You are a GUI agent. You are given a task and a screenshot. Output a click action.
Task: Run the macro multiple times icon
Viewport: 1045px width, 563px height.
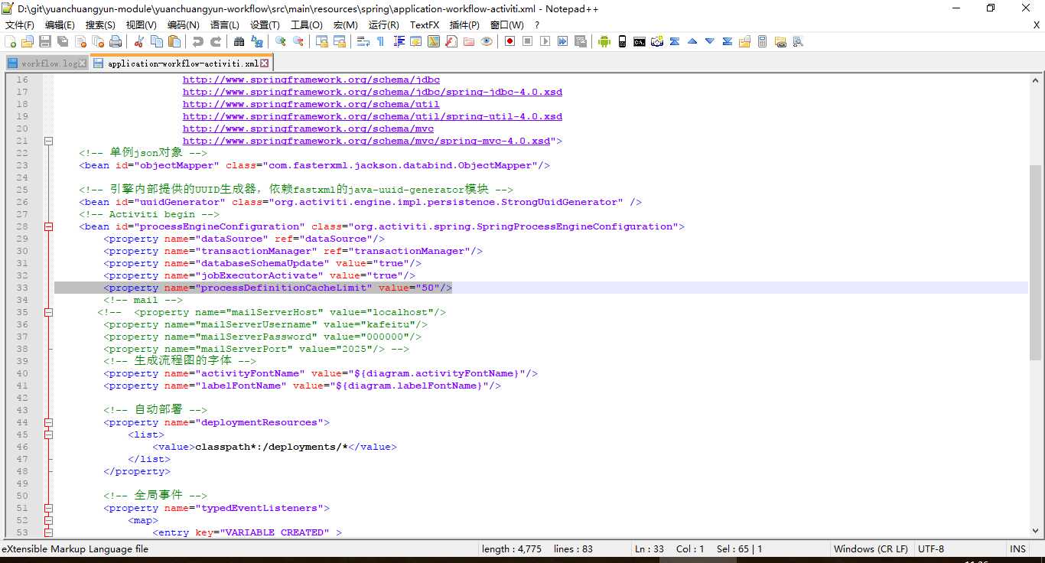click(x=562, y=41)
